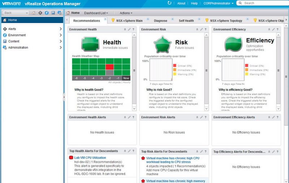Open help for Top Efficiency Alerts widget
The height and width of the screenshot is (183, 289).
point(277,152)
